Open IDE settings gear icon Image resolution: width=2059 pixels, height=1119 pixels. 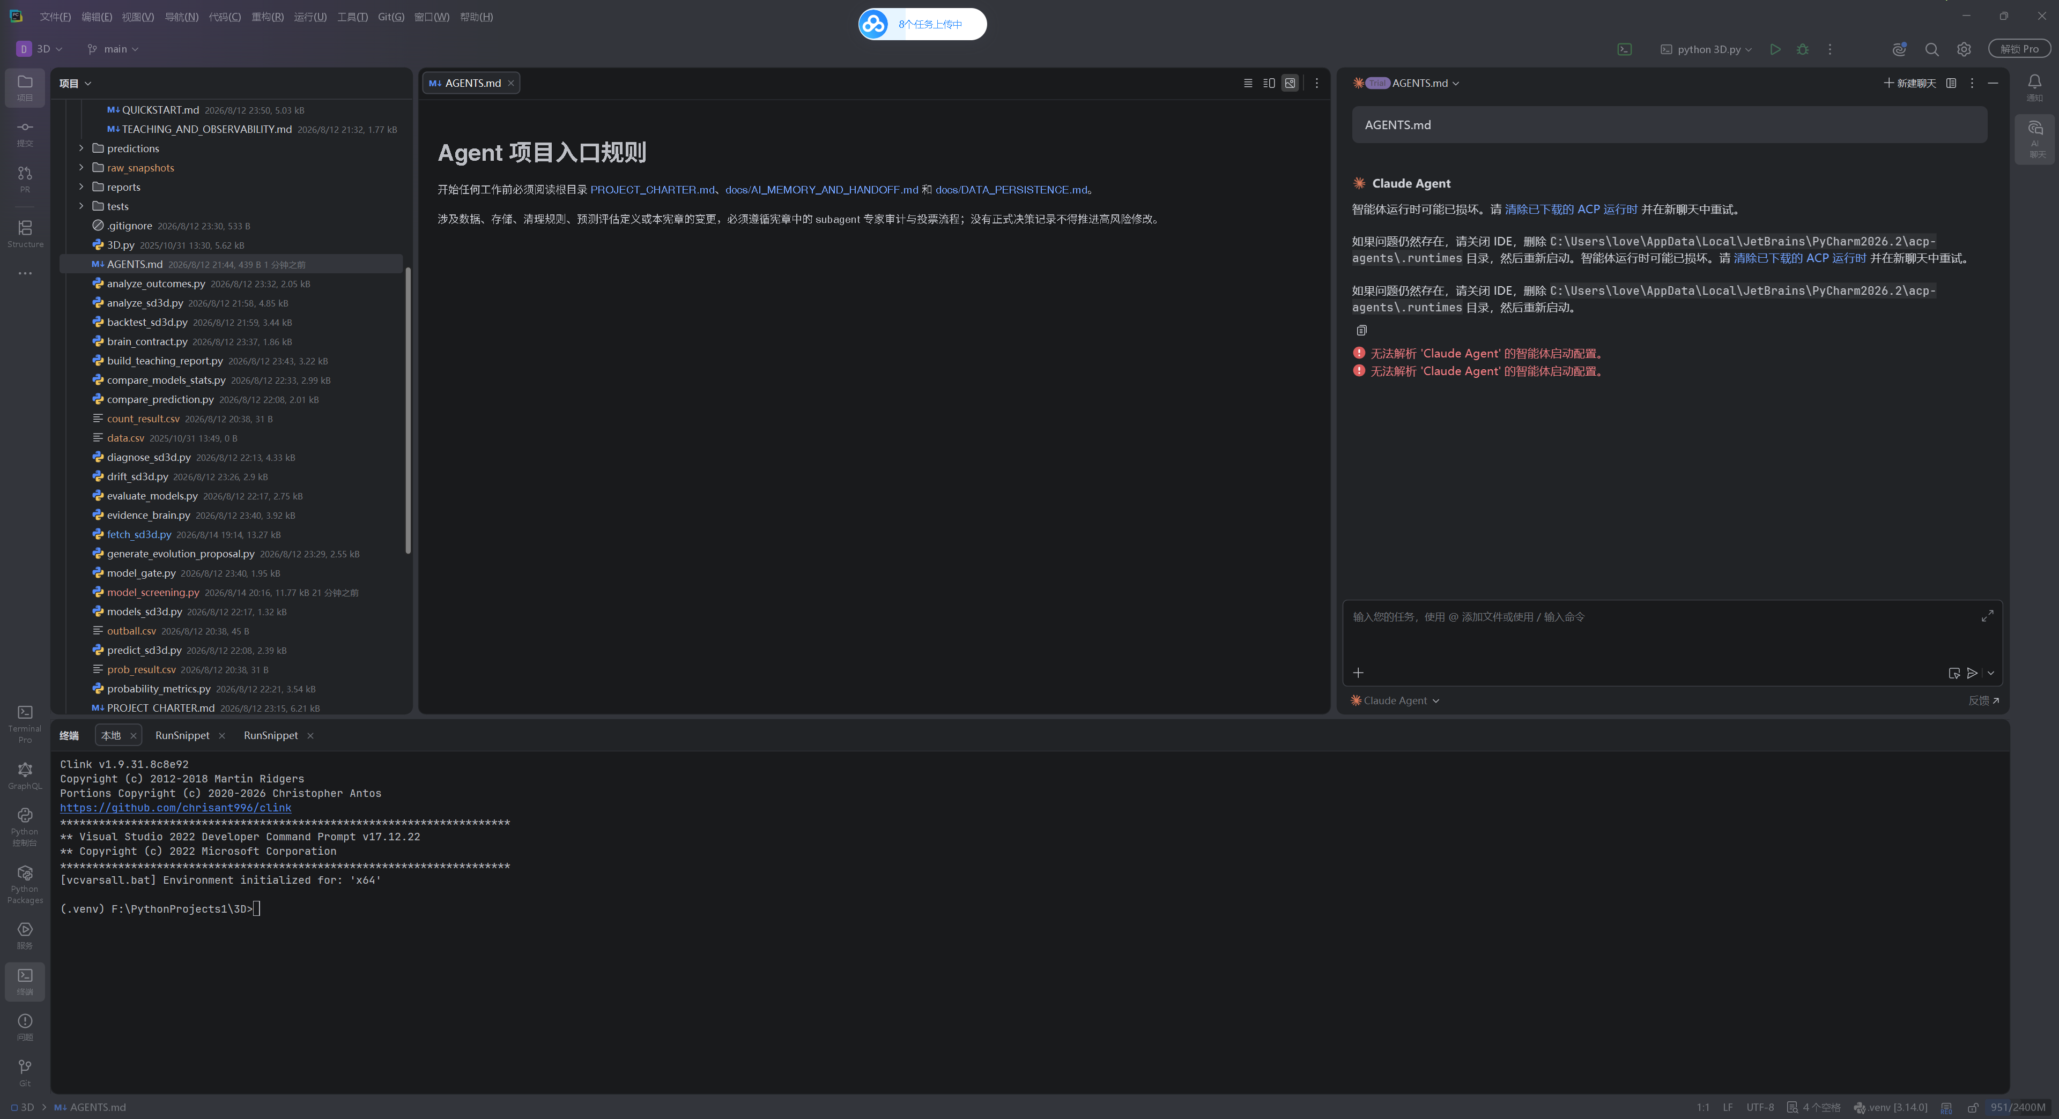tap(1964, 49)
